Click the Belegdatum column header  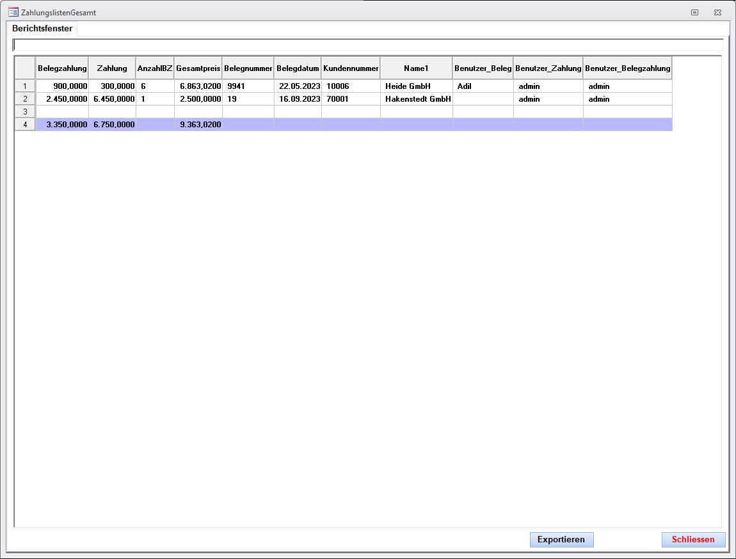tap(298, 68)
